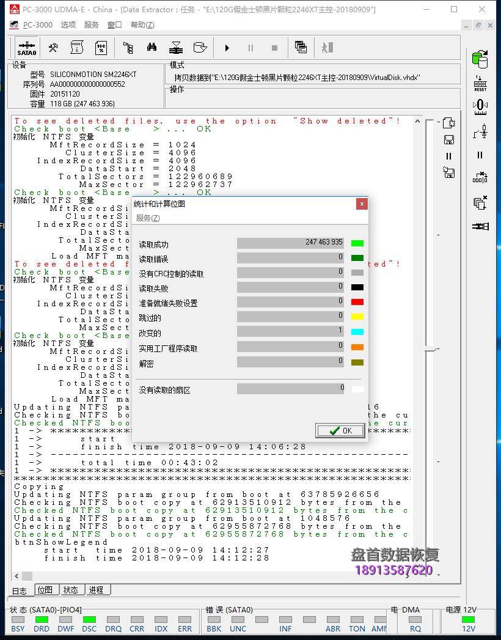Select the SATA0 port icon in toolbar
This screenshot has height=640, width=501.
27,48
